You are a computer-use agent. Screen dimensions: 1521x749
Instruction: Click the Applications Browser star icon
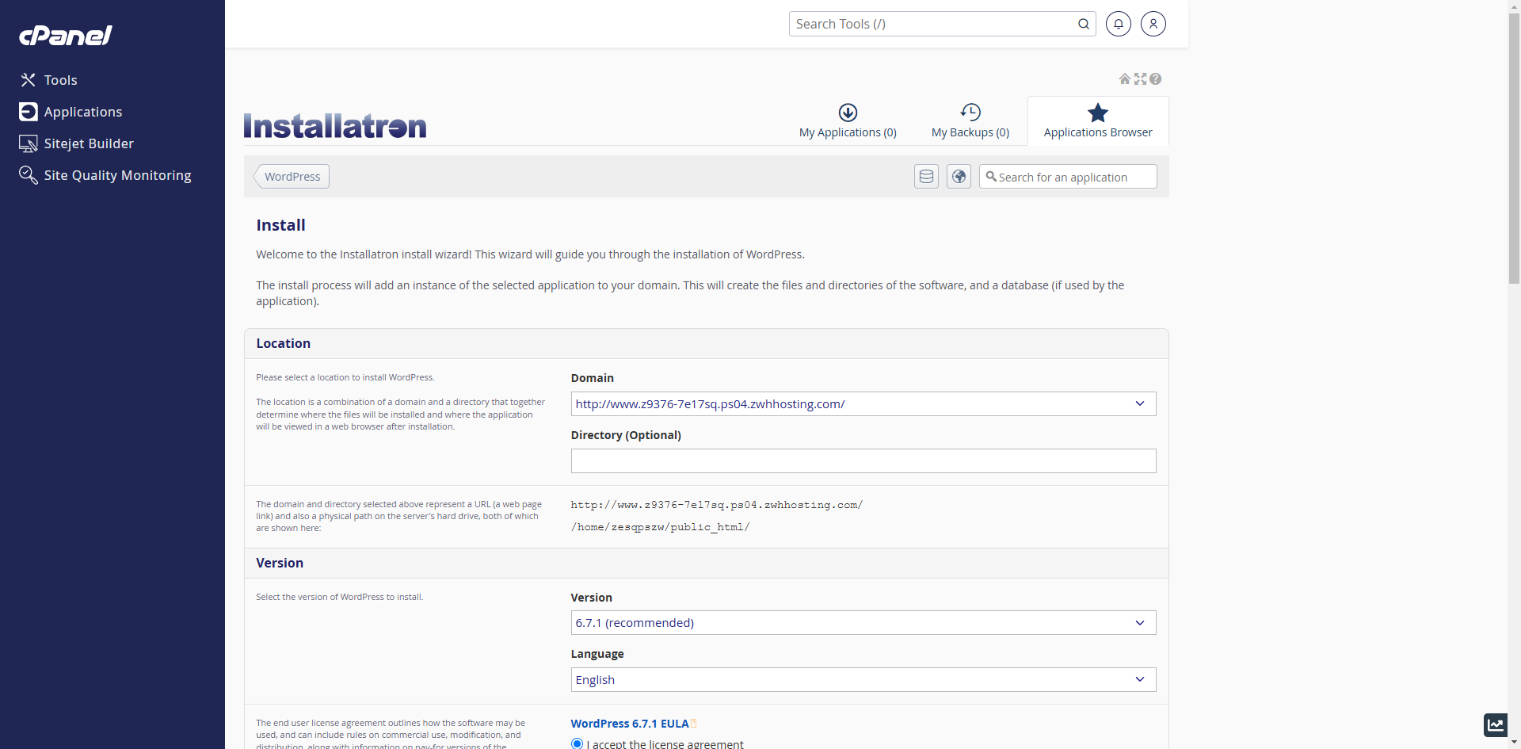click(1098, 113)
